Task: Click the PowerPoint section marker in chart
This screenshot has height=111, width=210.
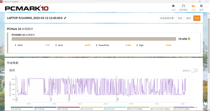Action: coord(69,97)
